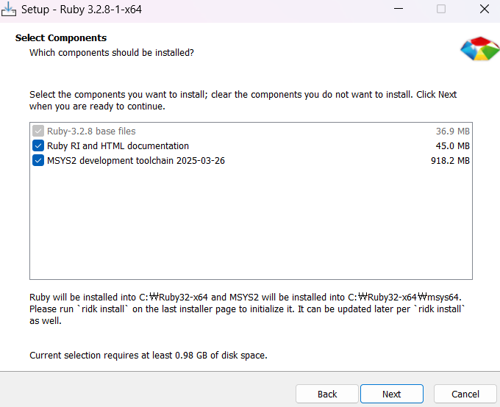Click the disk space requirement text

pyautogui.click(x=148, y=356)
